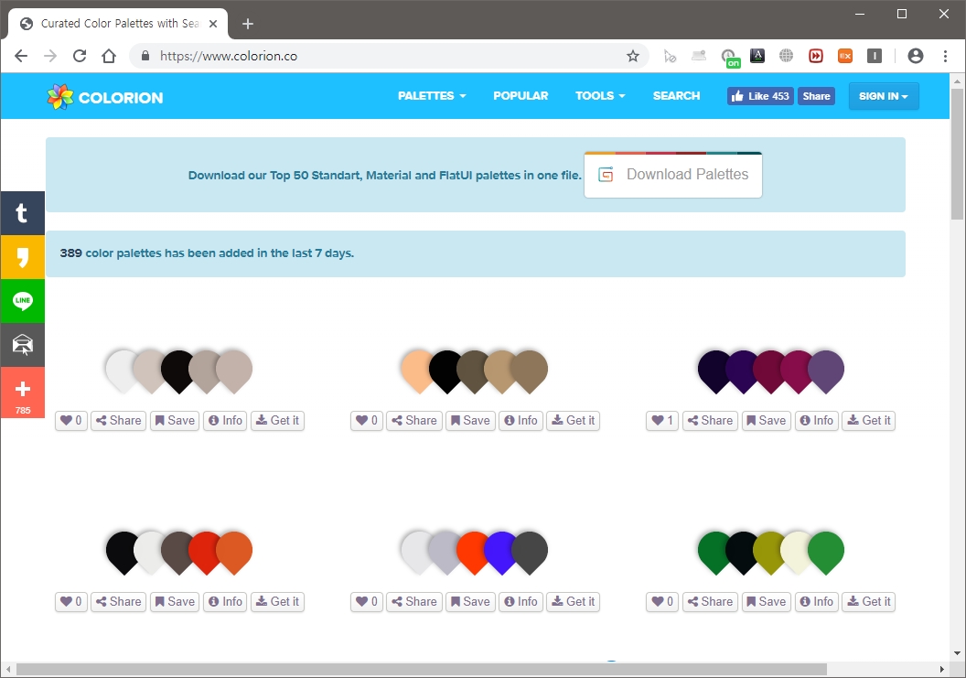Share via the green LINE icon
This screenshot has height=678, width=966.
tap(22, 301)
